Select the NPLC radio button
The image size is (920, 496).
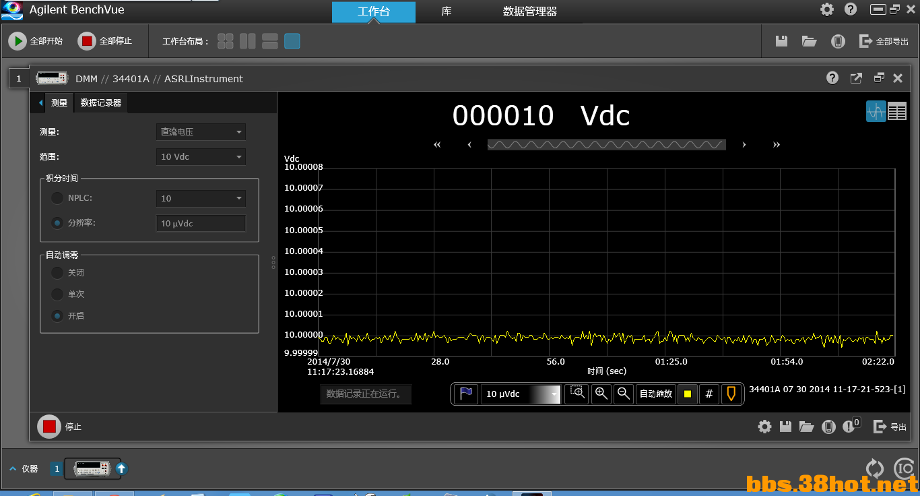[x=58, y=198]
